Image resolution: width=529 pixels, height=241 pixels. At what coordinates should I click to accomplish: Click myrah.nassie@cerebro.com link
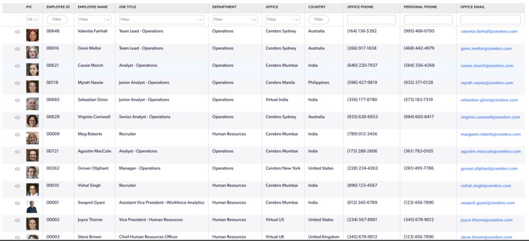pos(487,83)
